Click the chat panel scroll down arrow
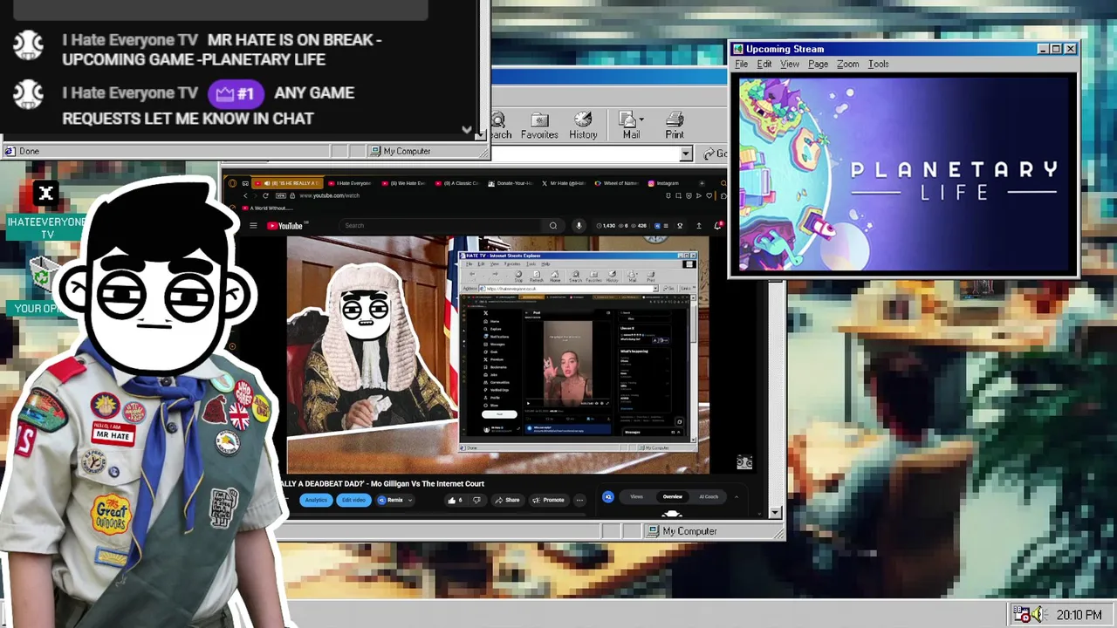The image size is (1117, 628). [480, 135]
